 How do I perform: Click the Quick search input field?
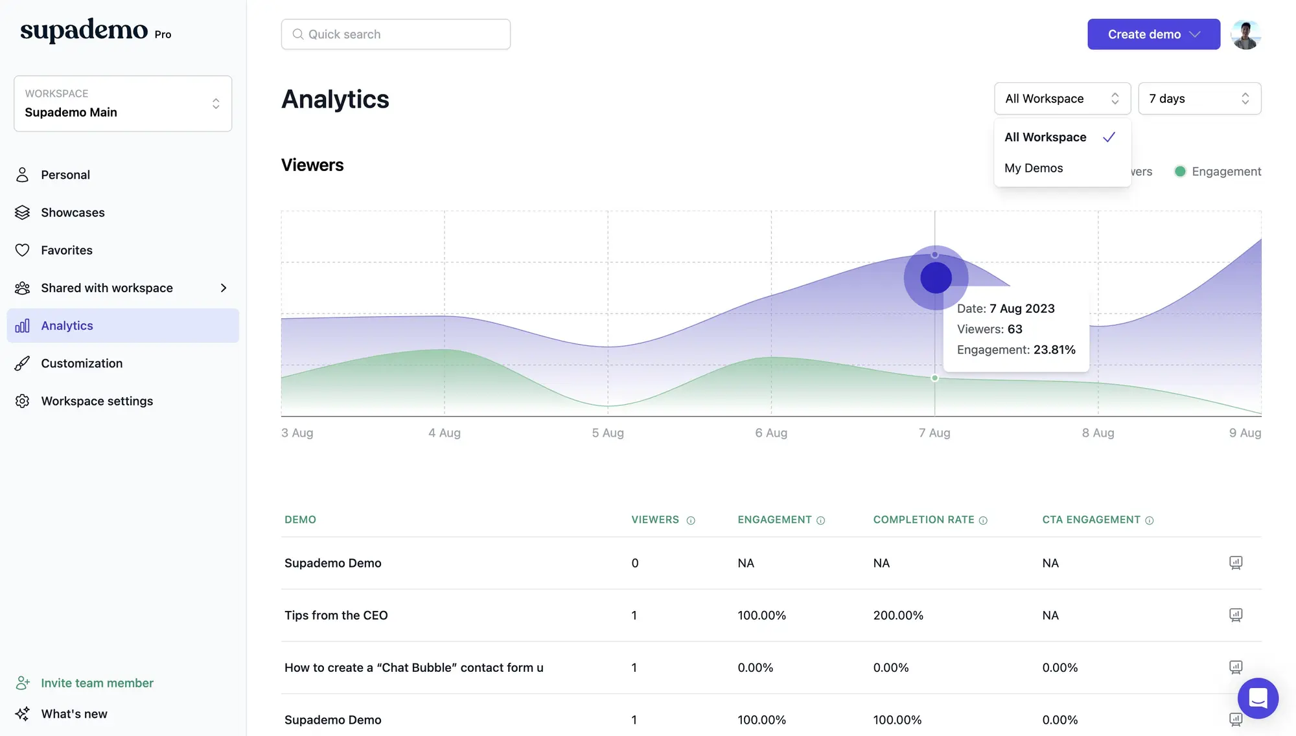click(396, 34)
